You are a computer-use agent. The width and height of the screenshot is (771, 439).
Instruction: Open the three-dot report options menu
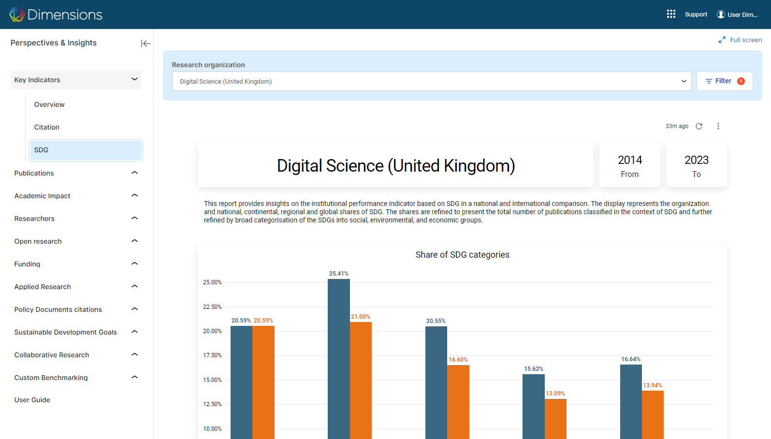(718, 126)
